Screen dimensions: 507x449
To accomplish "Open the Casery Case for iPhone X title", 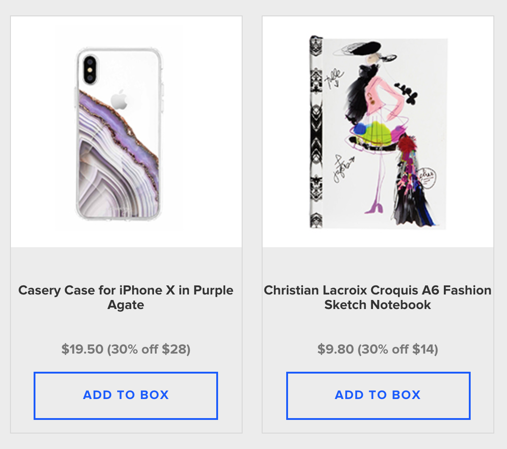I will 126,297.
